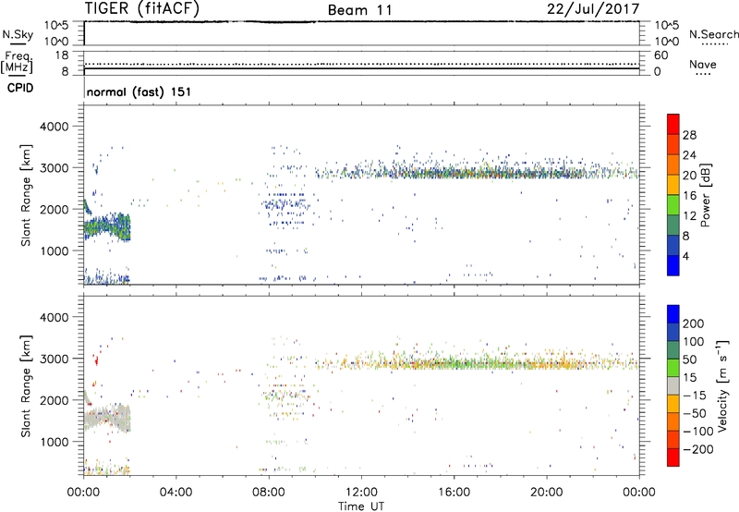
Task: Click the Beam 11 label
Action: point(360,10)
